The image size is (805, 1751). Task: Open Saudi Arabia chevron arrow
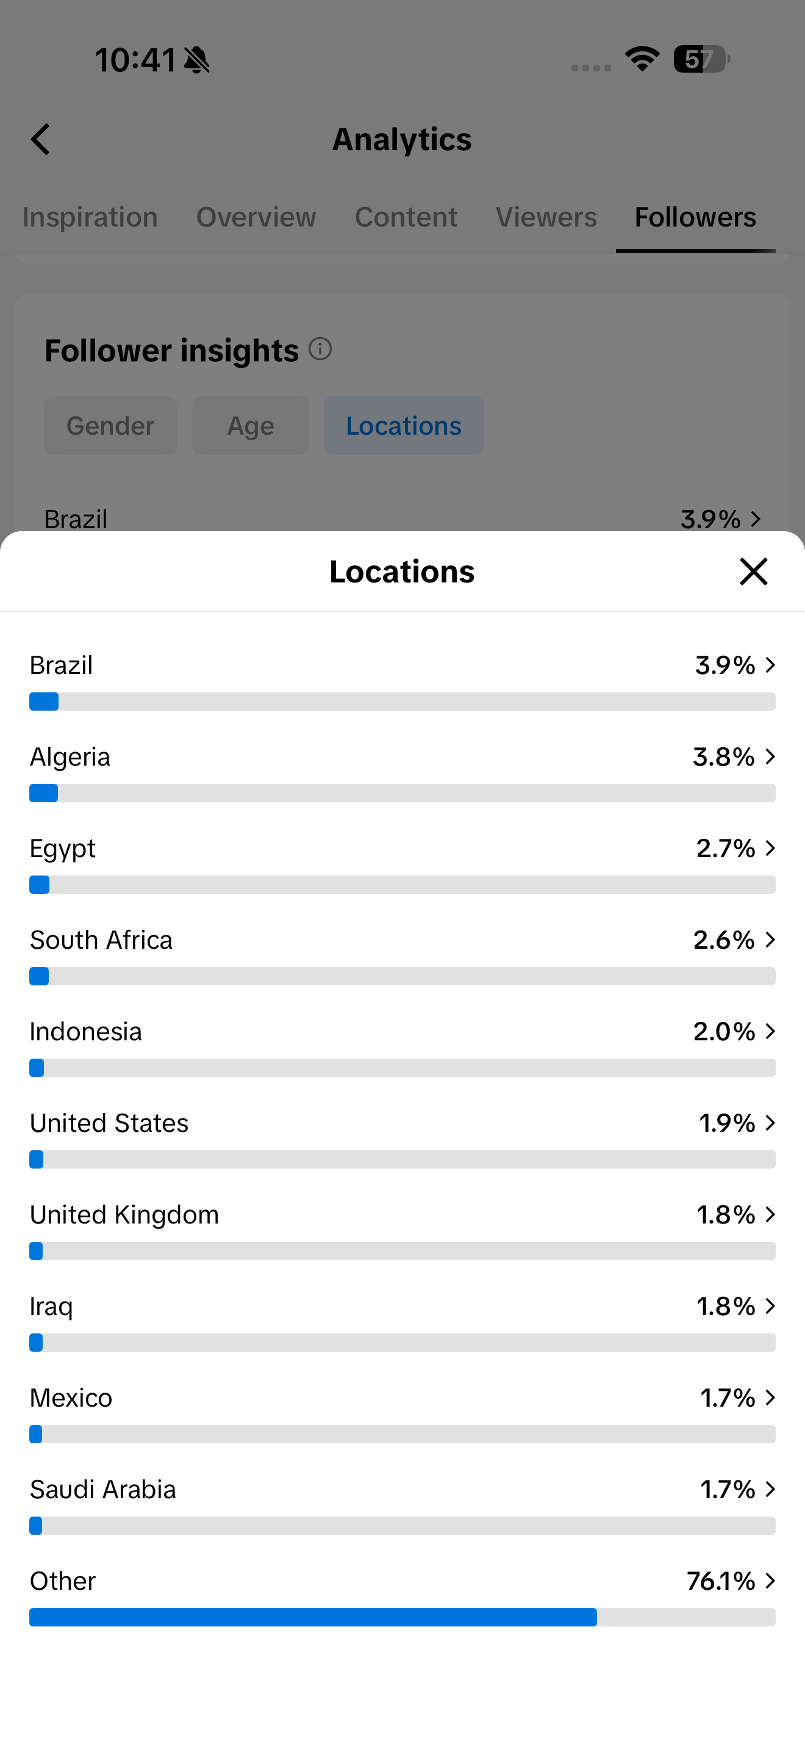point(770,1488)
